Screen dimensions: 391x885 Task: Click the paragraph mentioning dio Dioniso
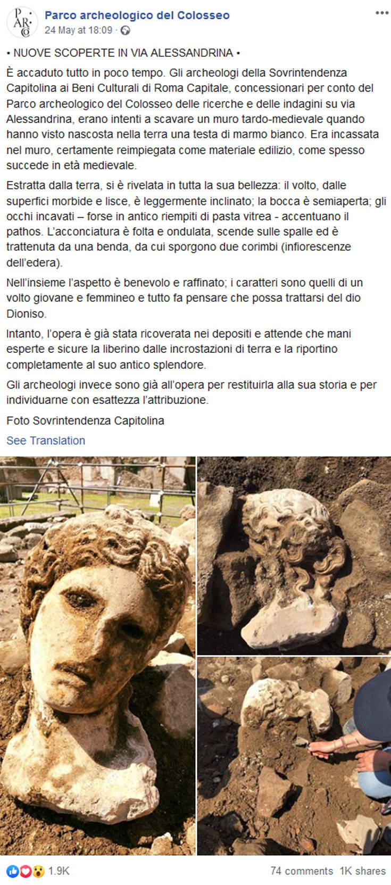pyautogui.click(x=185, y=298)
